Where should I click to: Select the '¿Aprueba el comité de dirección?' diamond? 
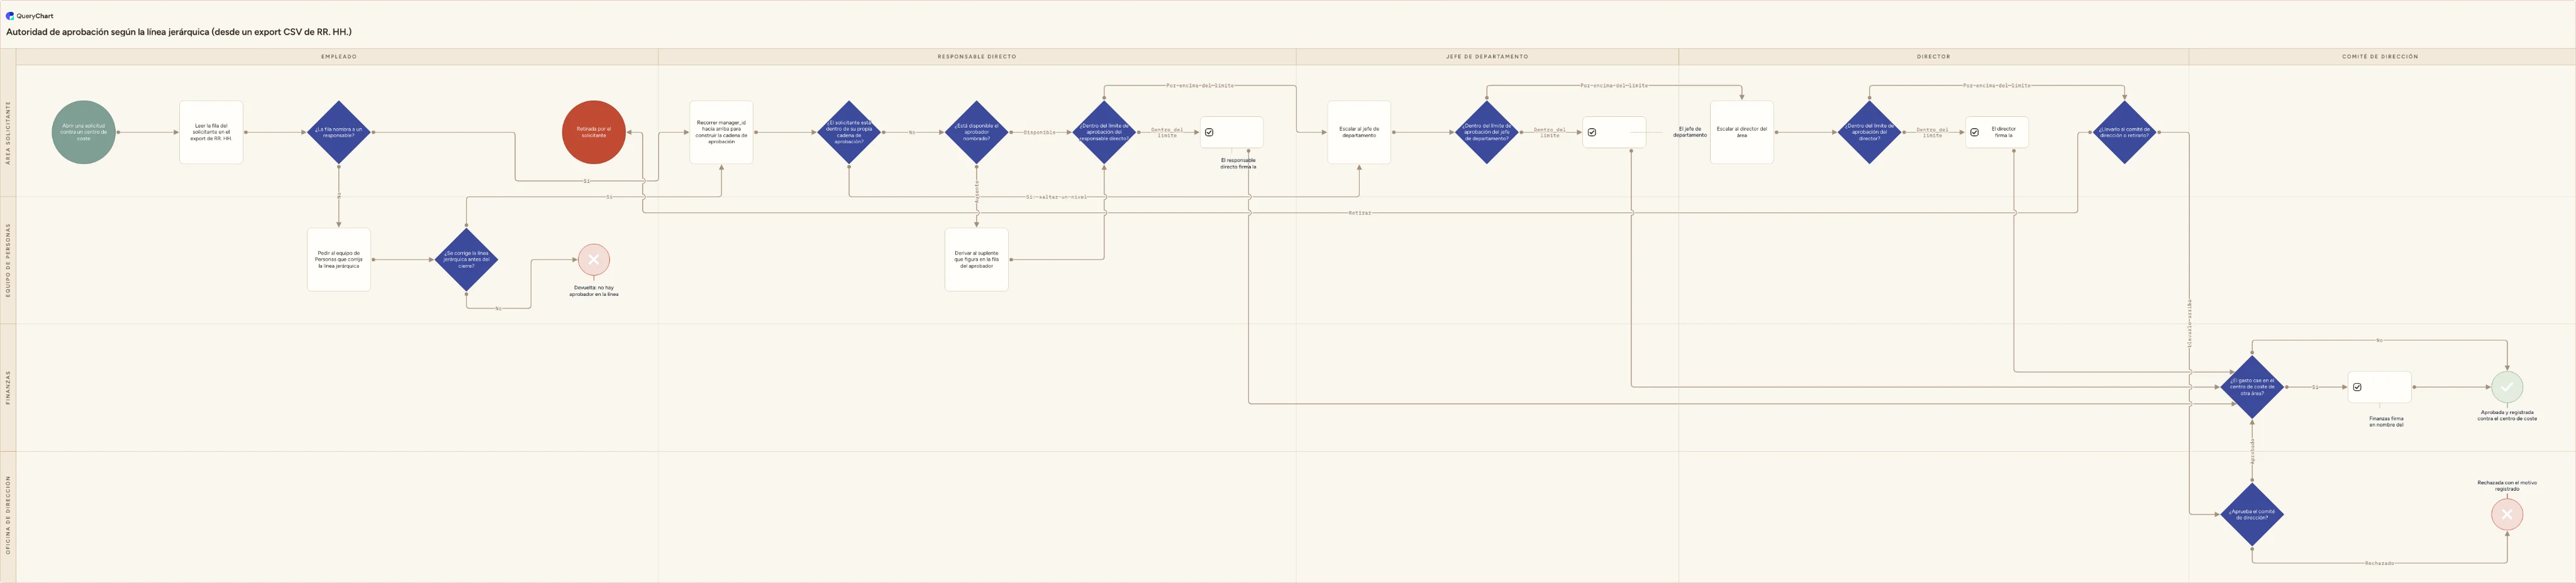[x=2252, y=515]
